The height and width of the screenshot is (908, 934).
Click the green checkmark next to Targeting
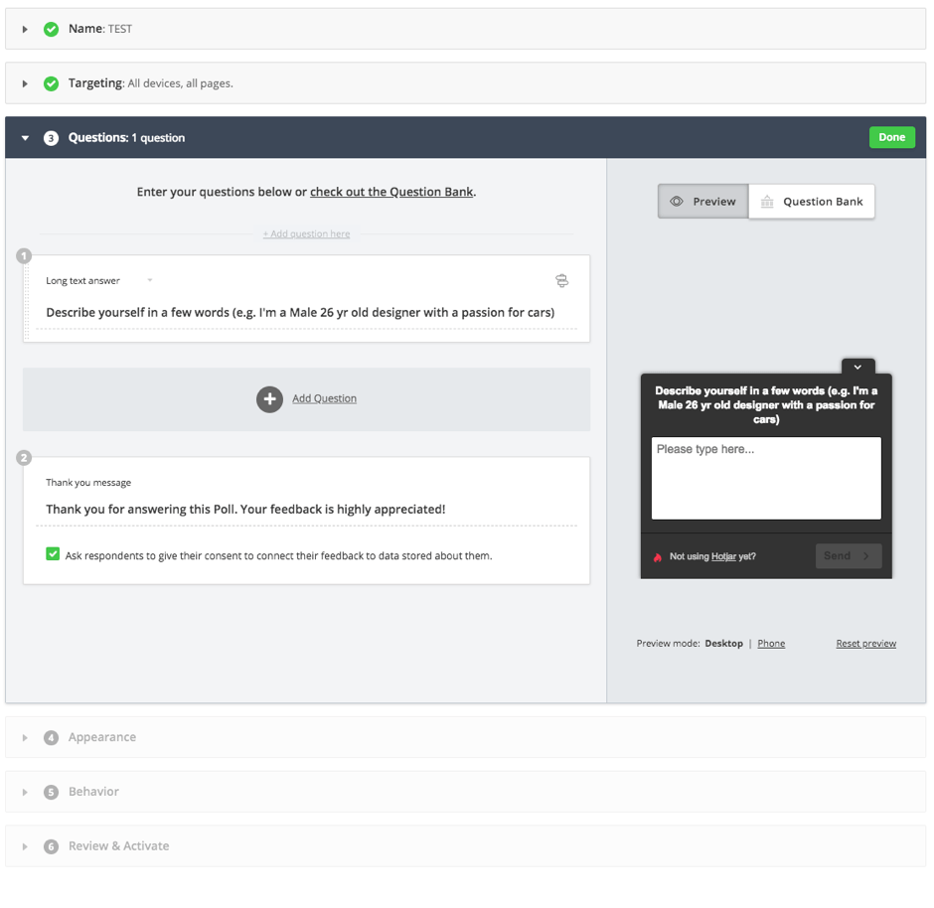tap(52, 83)
